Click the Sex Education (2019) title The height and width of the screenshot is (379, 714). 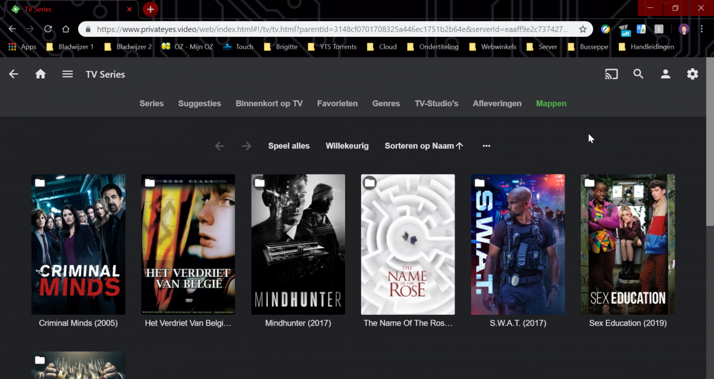tap(628, 323)
